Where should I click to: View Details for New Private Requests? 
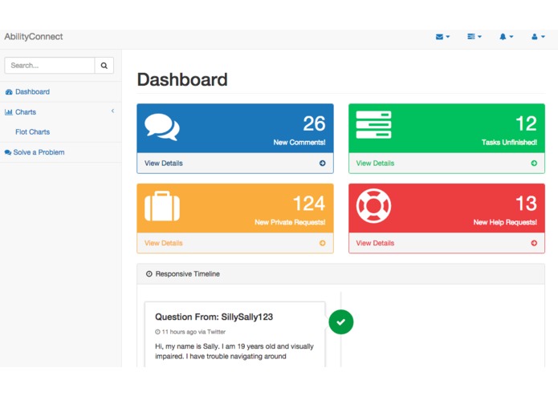(x=163, y=243)
